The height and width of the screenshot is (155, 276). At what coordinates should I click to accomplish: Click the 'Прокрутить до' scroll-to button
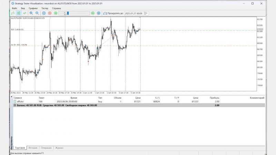coord(113,13)
